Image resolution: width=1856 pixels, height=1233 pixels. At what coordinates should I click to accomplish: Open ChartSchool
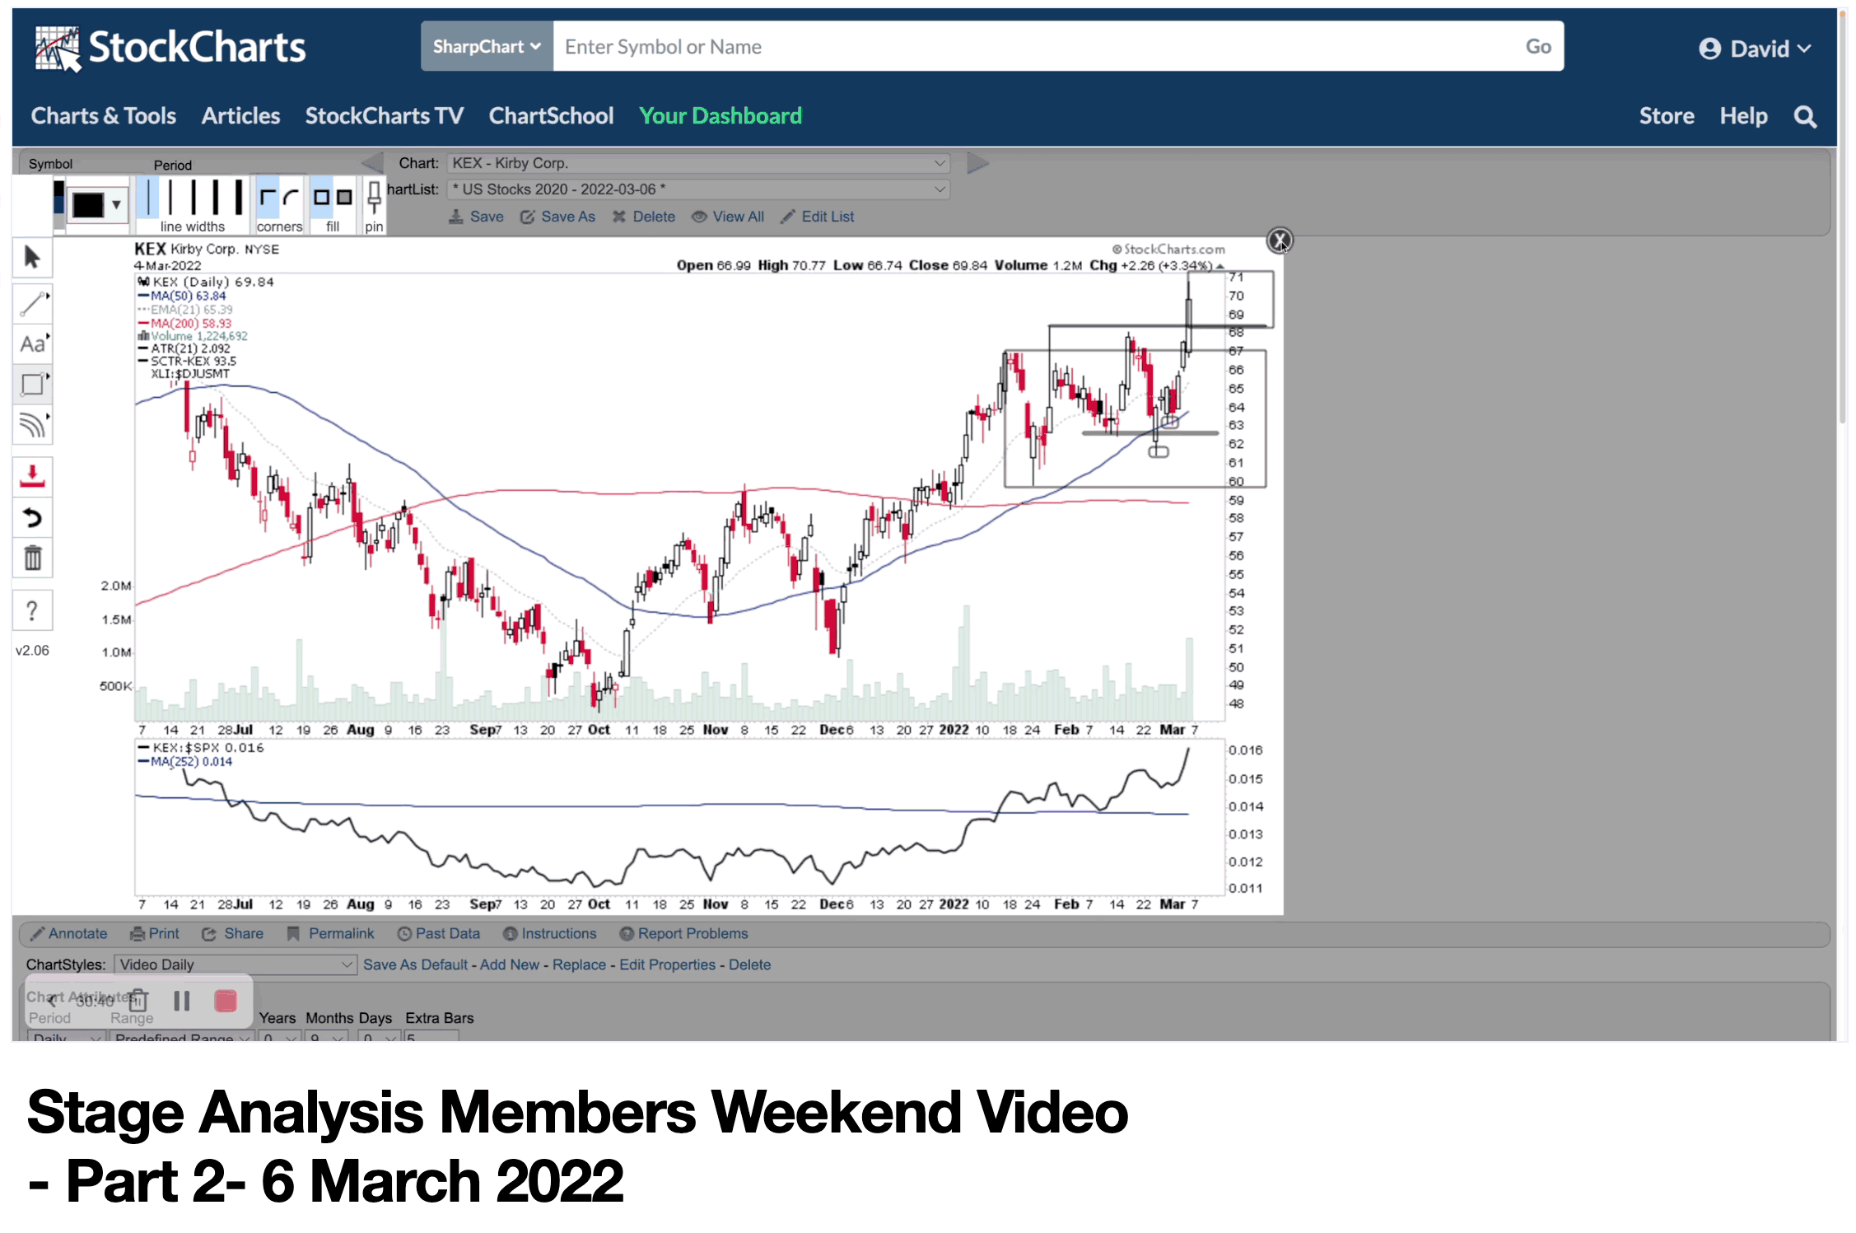551,116
